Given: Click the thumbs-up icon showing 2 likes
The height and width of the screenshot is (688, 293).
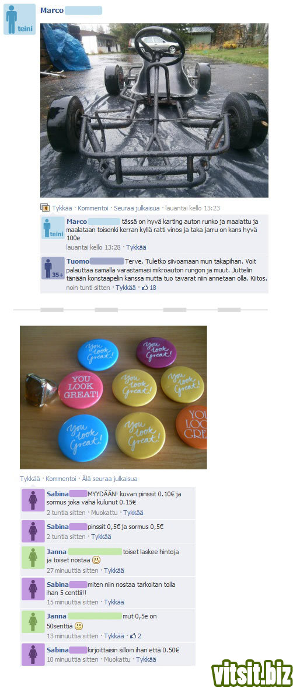Looking at the screenshot, I should (133, 636).
